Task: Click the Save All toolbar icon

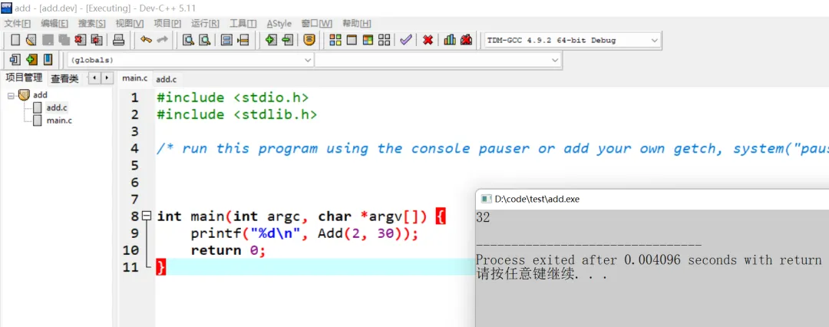Action: tap(64, 40)
